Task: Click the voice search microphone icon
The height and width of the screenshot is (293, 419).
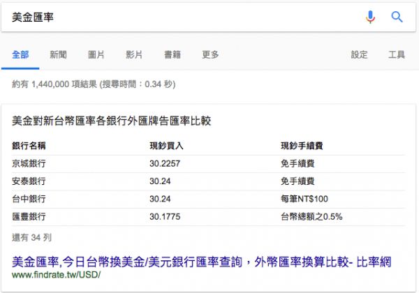Action: 370,17
